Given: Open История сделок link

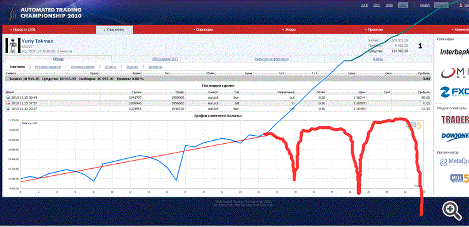Looking at the screenshot, I should tap(83, 67).
